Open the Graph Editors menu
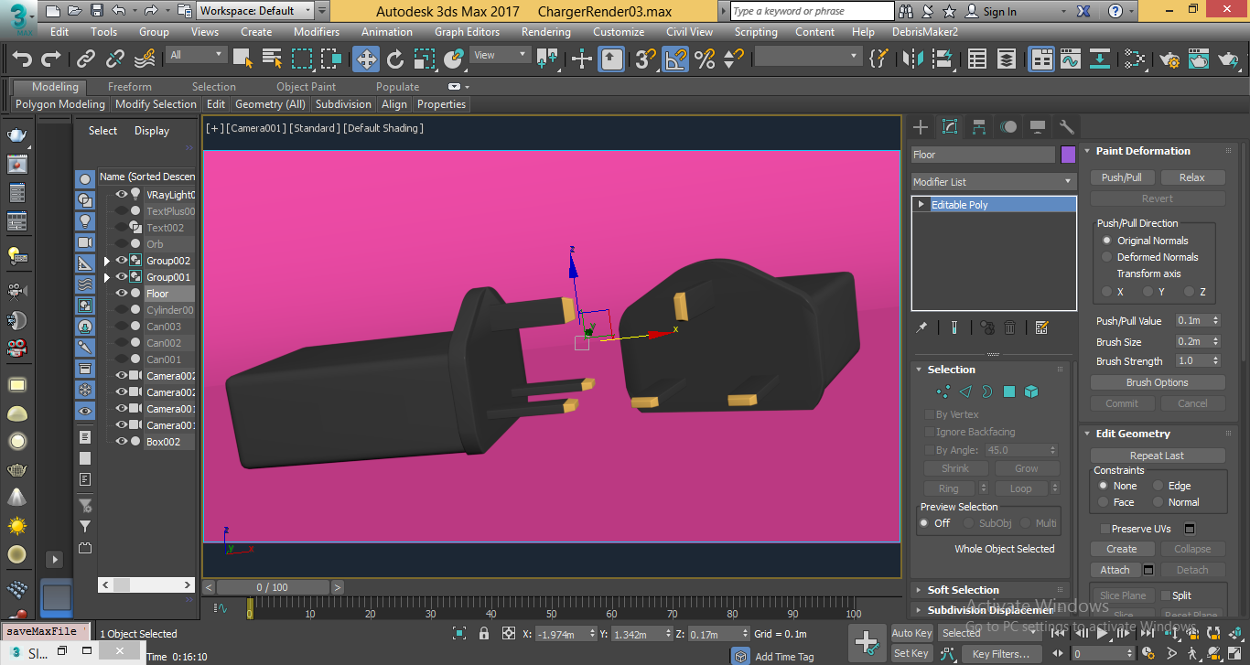Image resolution: width=1250 pixels, height=665 pixels. (467, 32)
